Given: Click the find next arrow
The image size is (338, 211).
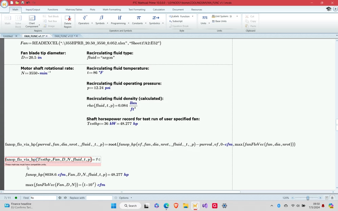Looking at the screenshot, I should coord(65,198).
